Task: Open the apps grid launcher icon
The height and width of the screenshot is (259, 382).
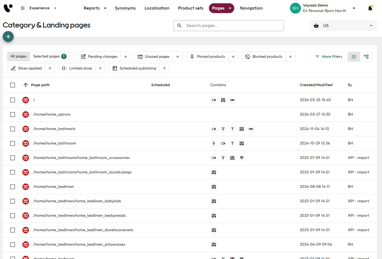Action: pyautogui.click(x=23, y=8)
